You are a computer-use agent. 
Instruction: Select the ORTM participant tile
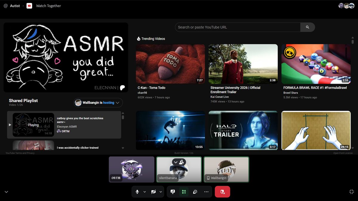(132, 169)
